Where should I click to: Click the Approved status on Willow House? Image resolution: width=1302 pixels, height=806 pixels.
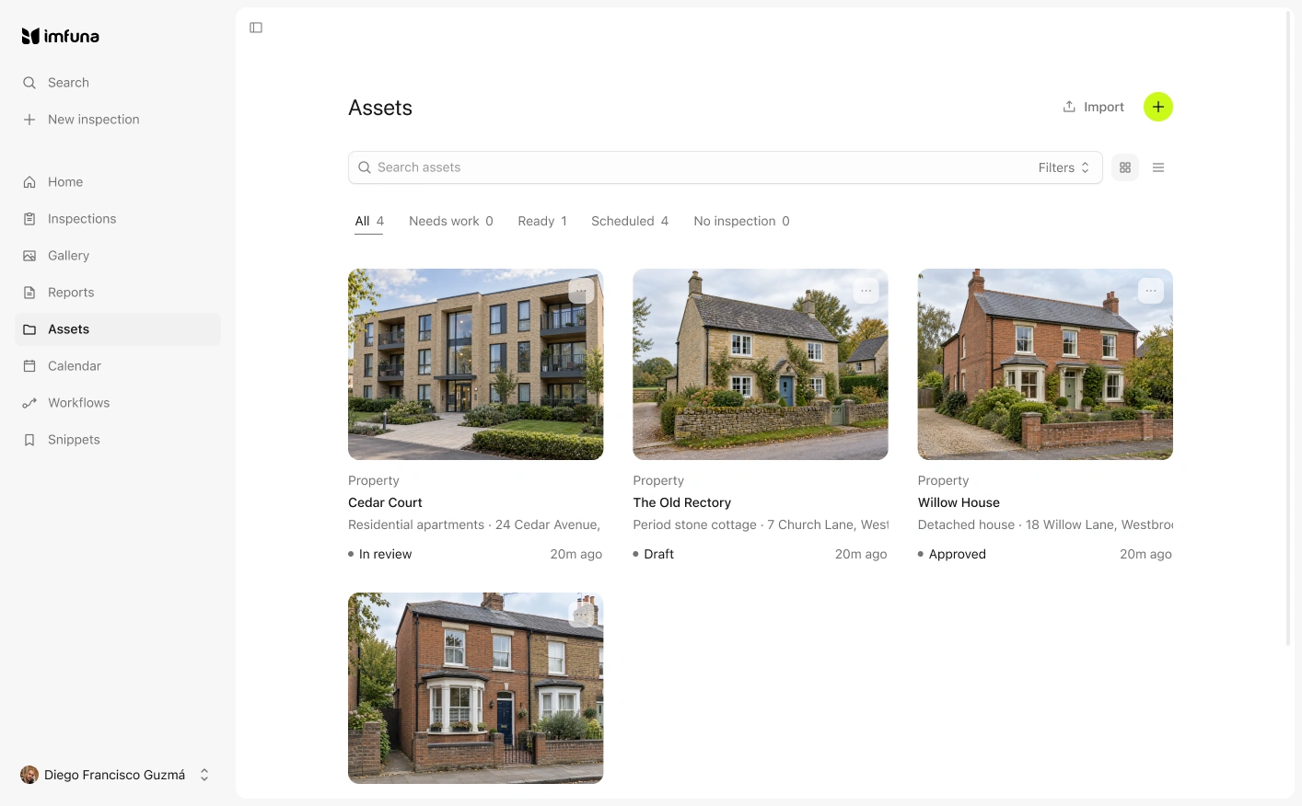(x=952, y=554)
